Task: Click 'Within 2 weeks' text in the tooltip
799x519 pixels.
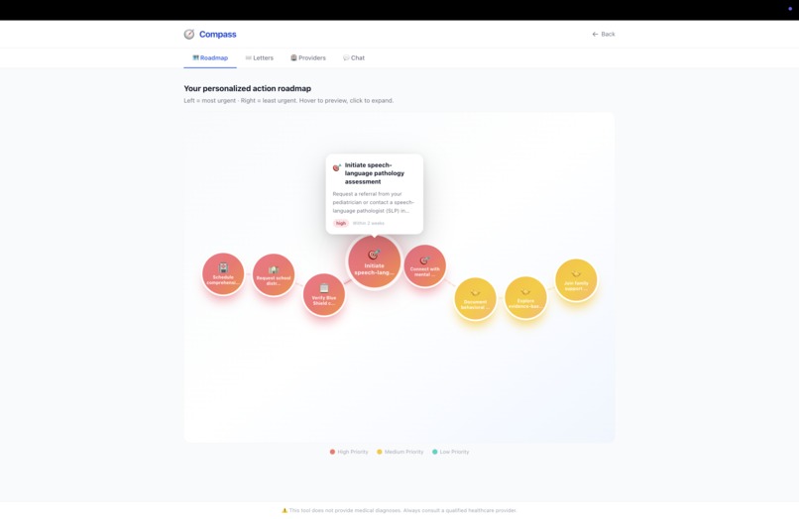Action: pyautogui.click(x=369, y=223)
